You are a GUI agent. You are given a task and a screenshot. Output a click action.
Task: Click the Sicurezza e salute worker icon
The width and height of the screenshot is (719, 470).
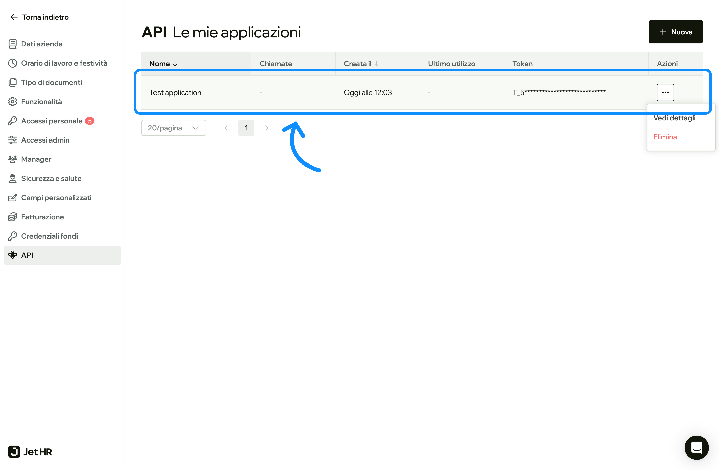click(x=12, y=178)
